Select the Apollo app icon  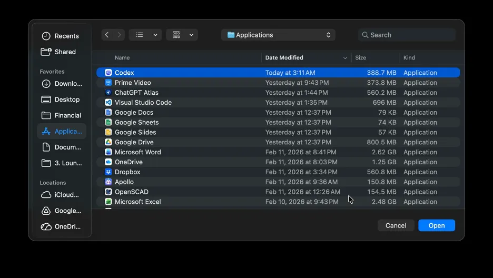pos(108,182)
